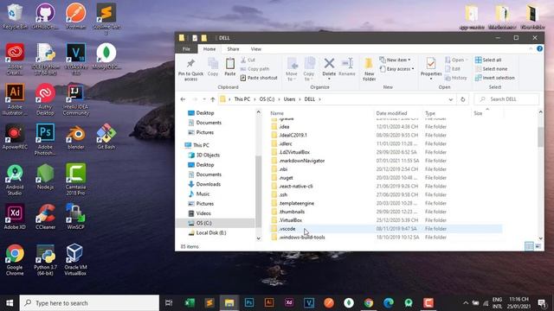
Task: Select the .ssh folder row
Action: click(x=386, y=194)
